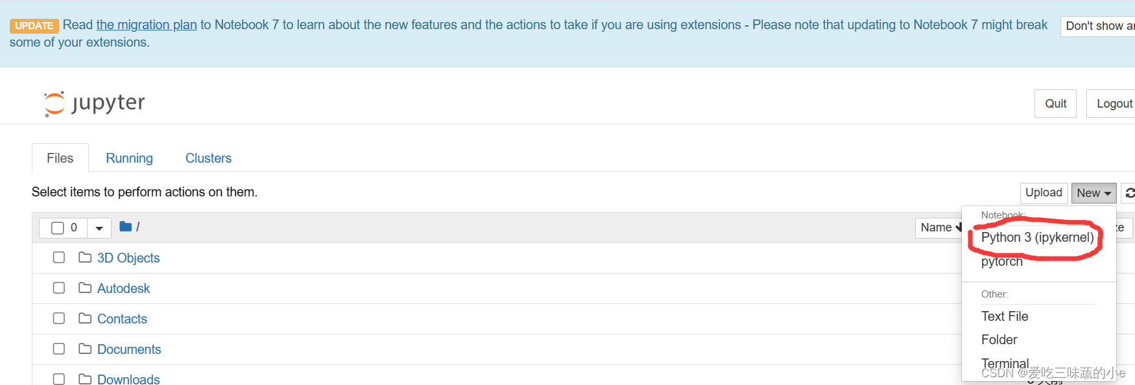This screenshot has width=1135, height=385.
Task: Click the Contacts folder icon
Action: coord(85,319)
